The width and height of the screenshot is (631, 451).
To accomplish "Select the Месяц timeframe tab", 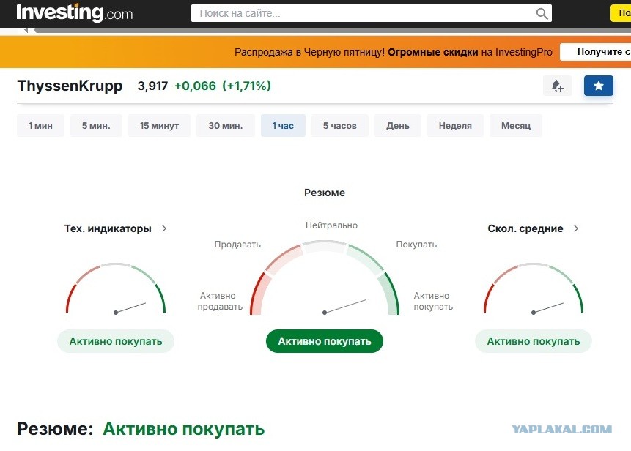I will [x=515, y=125].
